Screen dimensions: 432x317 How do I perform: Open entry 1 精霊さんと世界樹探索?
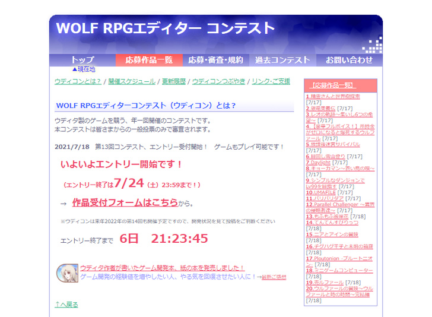[x=333, y=96]
